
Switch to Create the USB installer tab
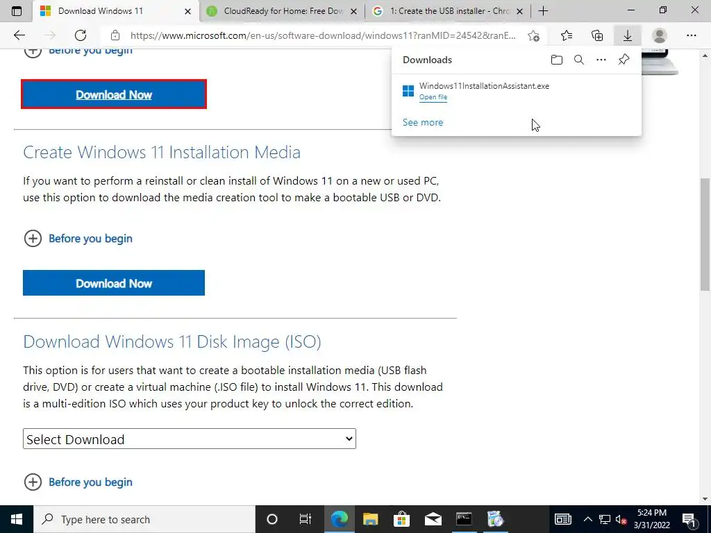coord(448,11)
